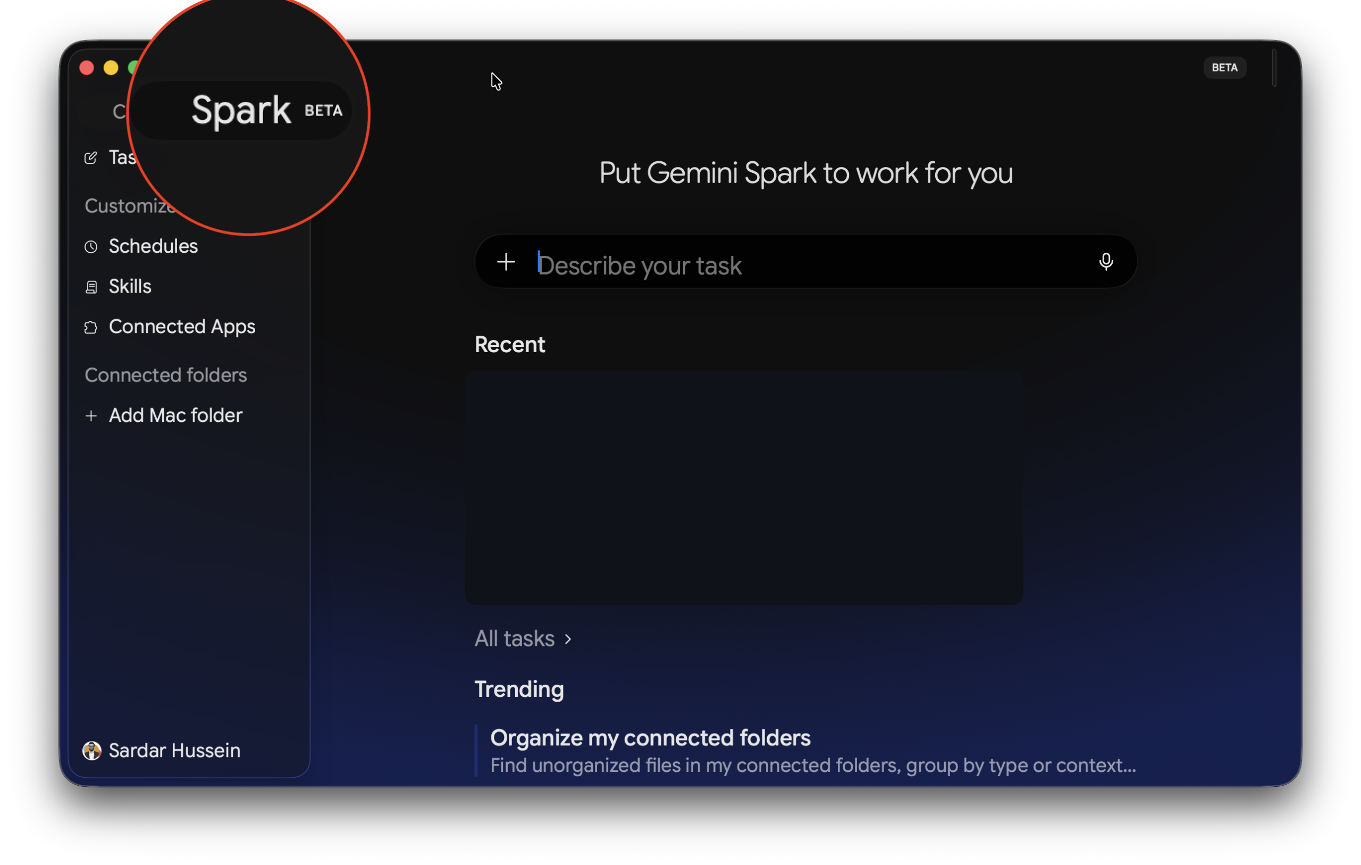Add a Mac folder to connected folders
1361x865 pixels.
(x=175, y=416)
